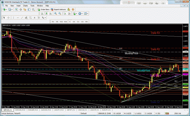Select the Fibonacci retracement tool
Image resolution: width=190 pixels, height=116 pixels.
coord(30,18)
